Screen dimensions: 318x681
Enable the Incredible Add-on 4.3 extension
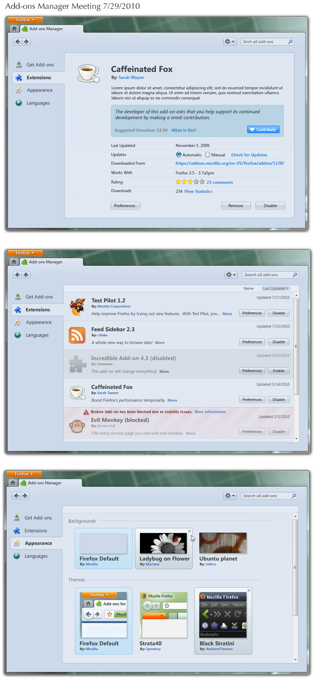click(278, 371)
